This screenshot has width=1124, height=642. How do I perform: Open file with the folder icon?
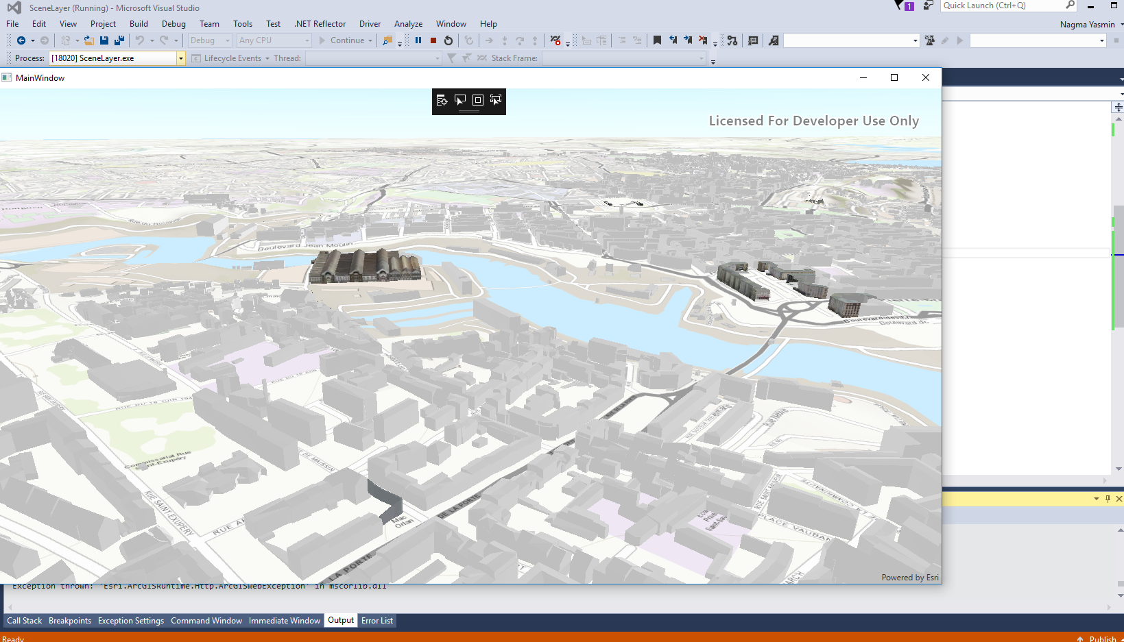89,40
